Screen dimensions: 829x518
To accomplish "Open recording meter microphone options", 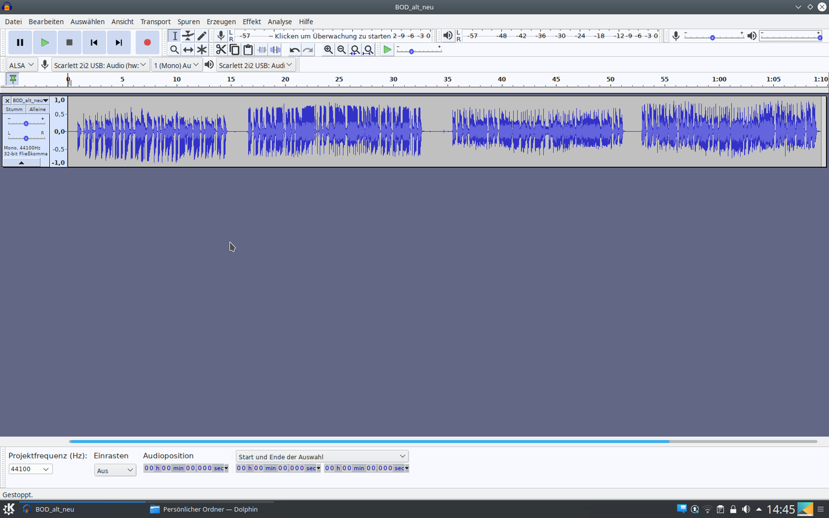I will point(221,36).
